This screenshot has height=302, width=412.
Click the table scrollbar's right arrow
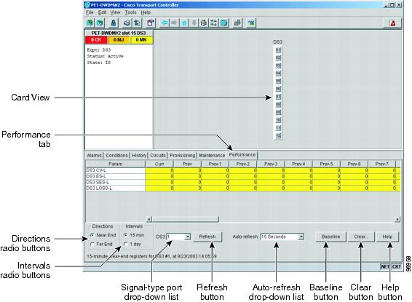[397, 219]
